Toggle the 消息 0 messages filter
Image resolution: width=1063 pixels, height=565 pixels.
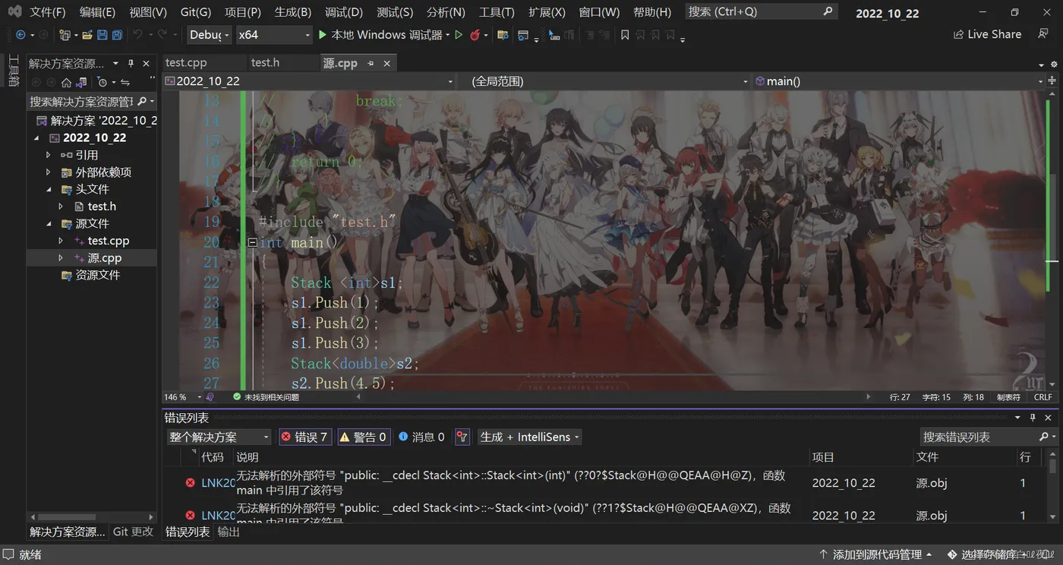click(421, 437)
